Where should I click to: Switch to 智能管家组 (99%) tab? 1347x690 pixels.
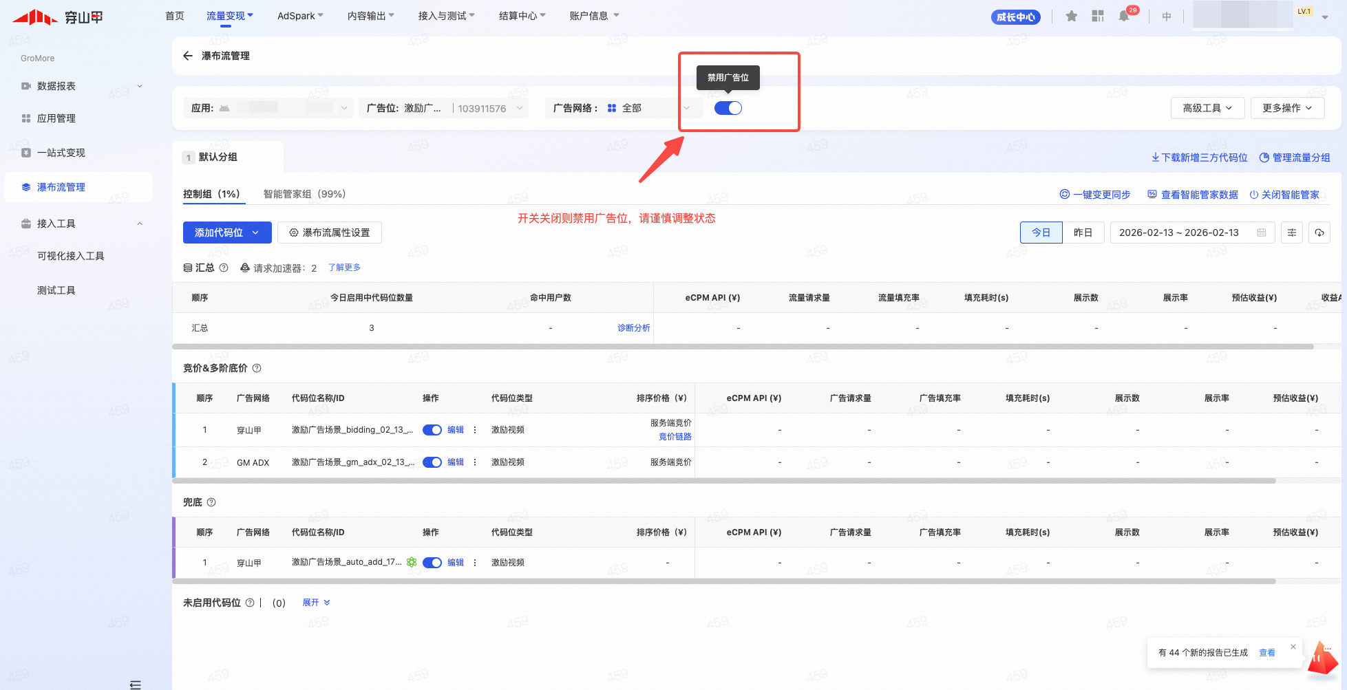[x=304, y=194]
